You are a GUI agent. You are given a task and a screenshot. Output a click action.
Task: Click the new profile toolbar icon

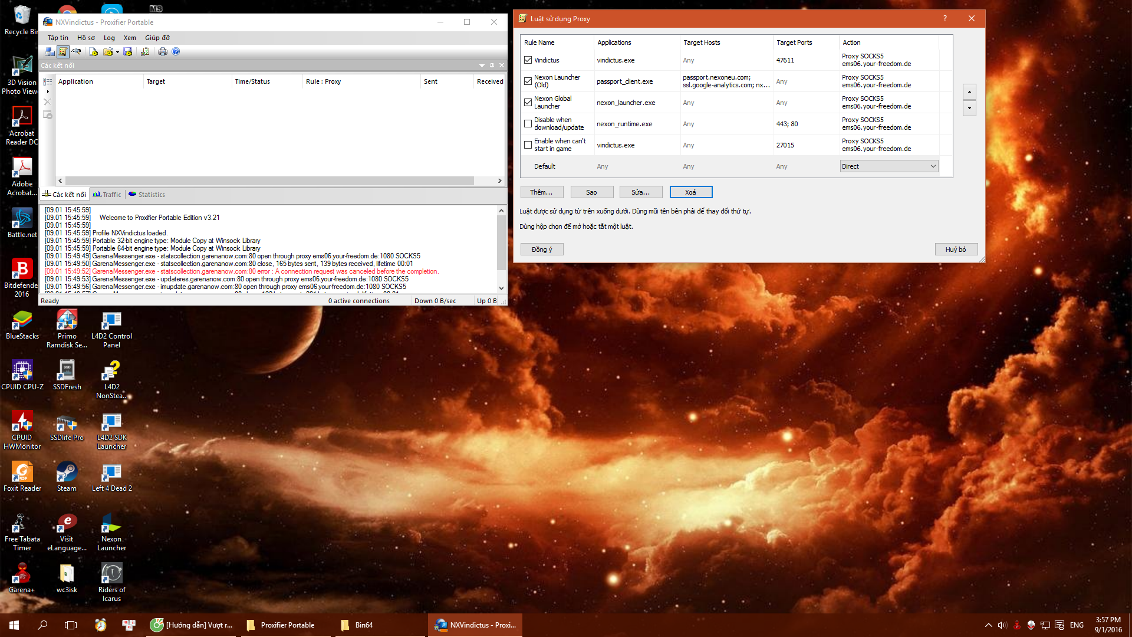tap(93, 52)
